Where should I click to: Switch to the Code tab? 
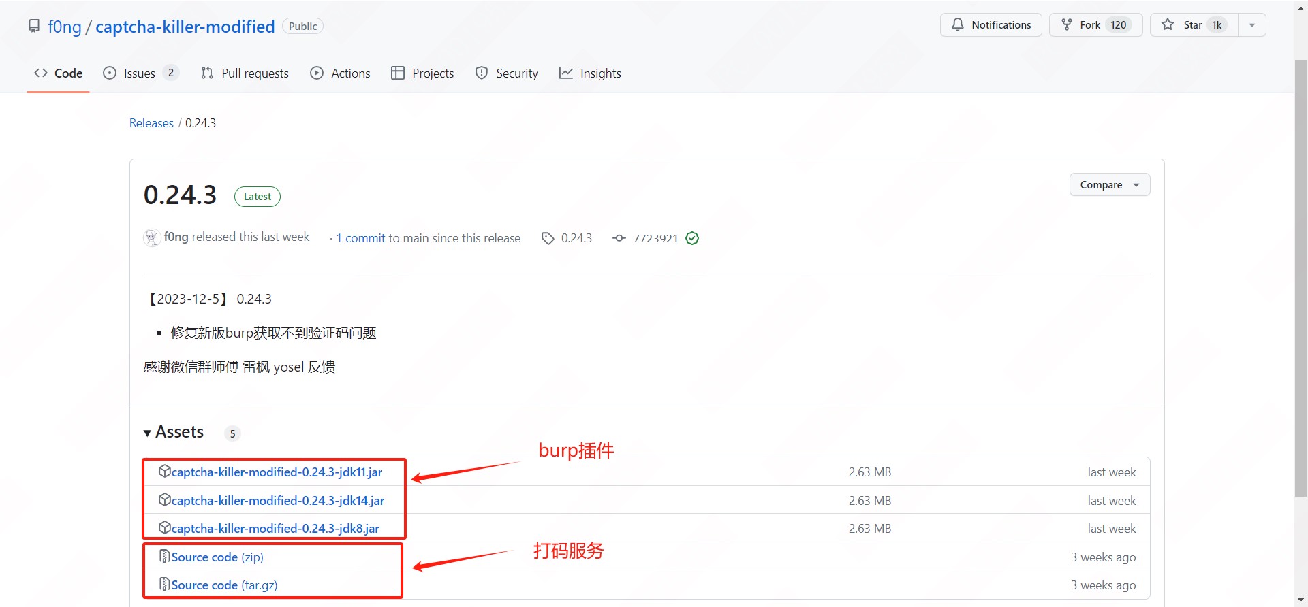coord(59,73)
